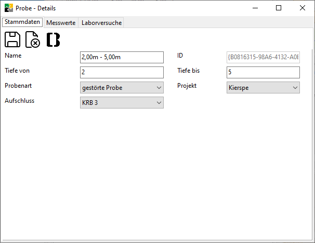Screen dimensions: 315x243
Task: Open the Aufschluss dropdown showing KRB 3
Action: pyautogui.click(x=122, y=103)
